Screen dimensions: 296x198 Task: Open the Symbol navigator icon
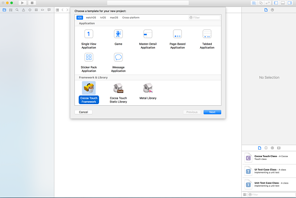pyautogui.click(x=11, y=10)
